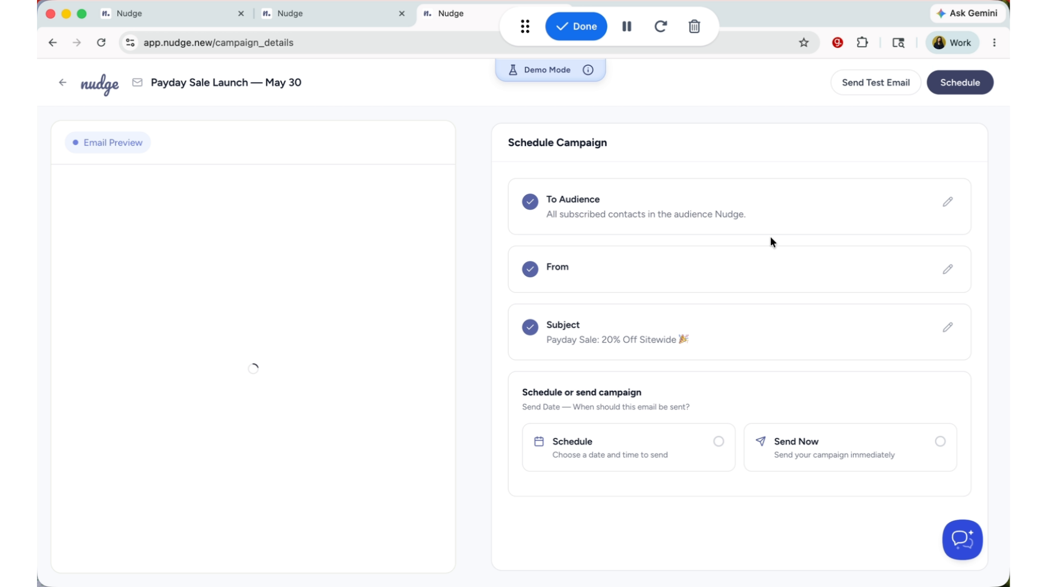Click the red Grammarly extension icon
The image size is (1045, 587).
pyautogui.click(x=838, y=42)
